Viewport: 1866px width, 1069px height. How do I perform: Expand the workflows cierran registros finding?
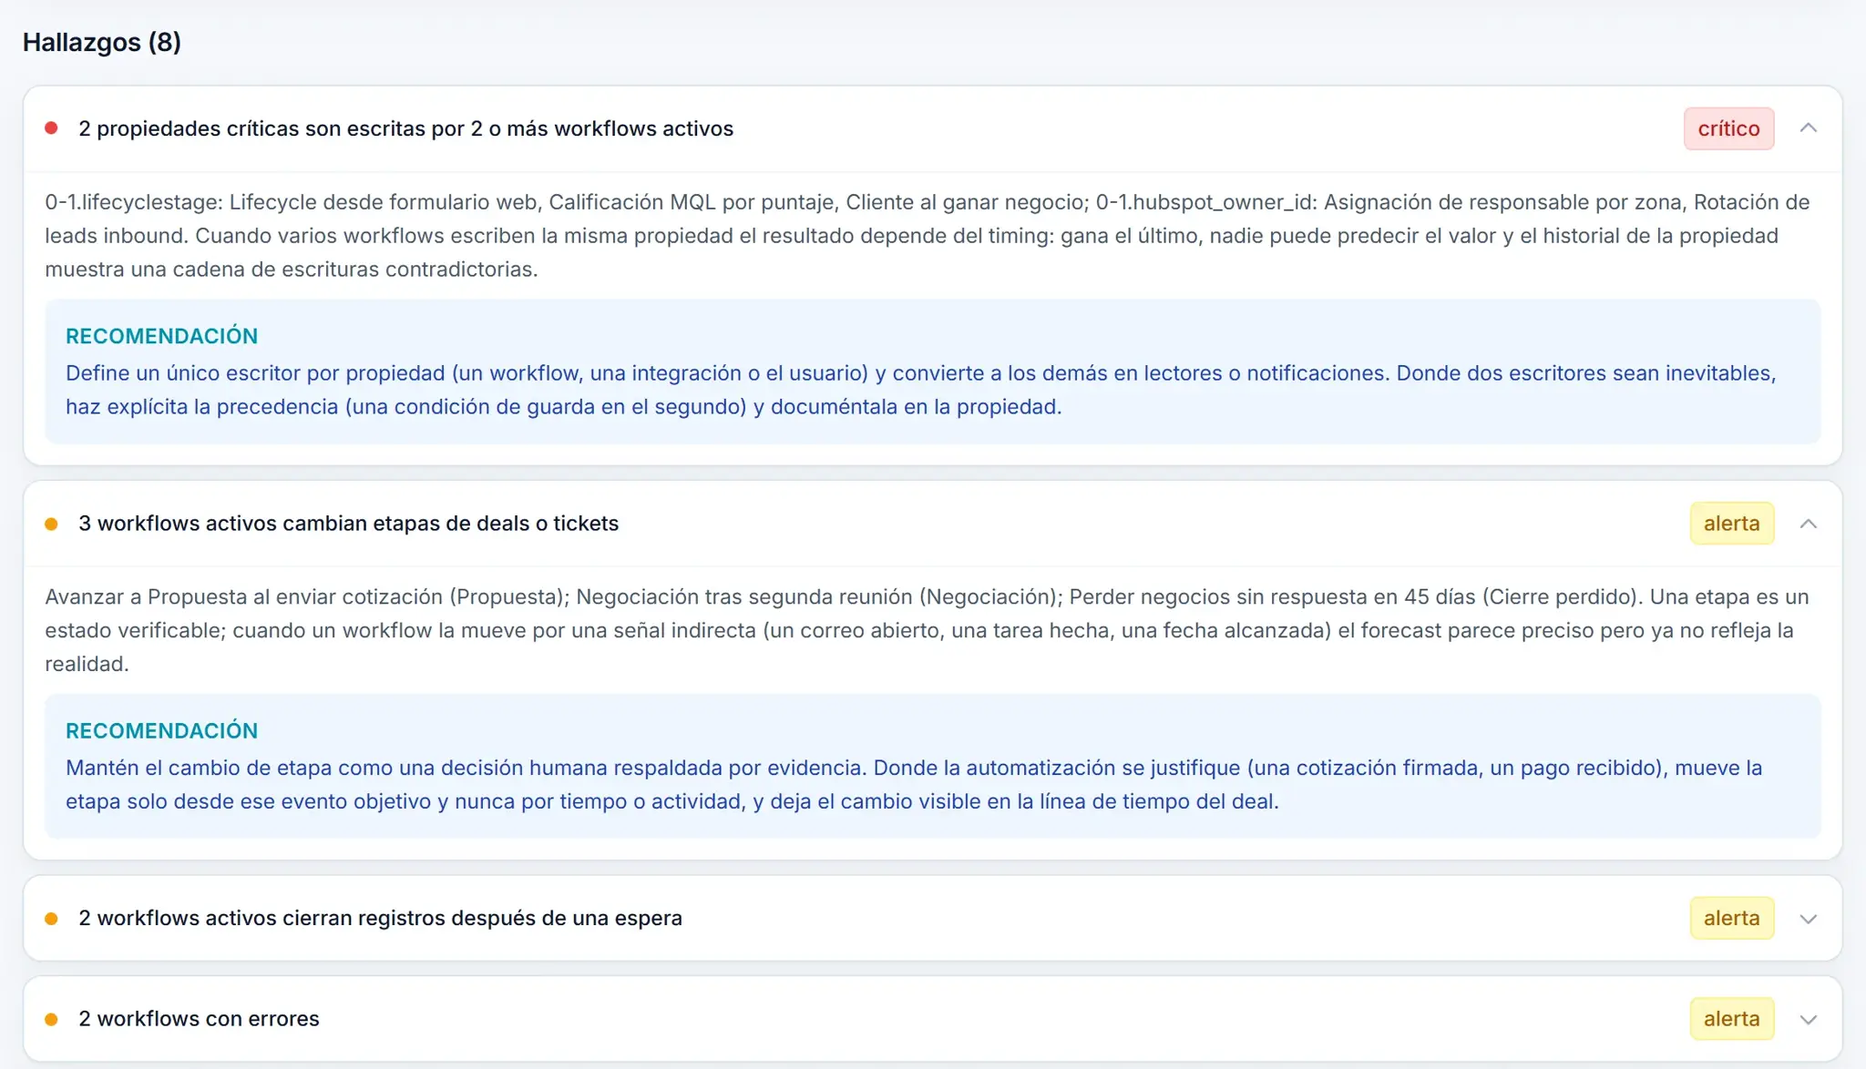pos(1808,919)
